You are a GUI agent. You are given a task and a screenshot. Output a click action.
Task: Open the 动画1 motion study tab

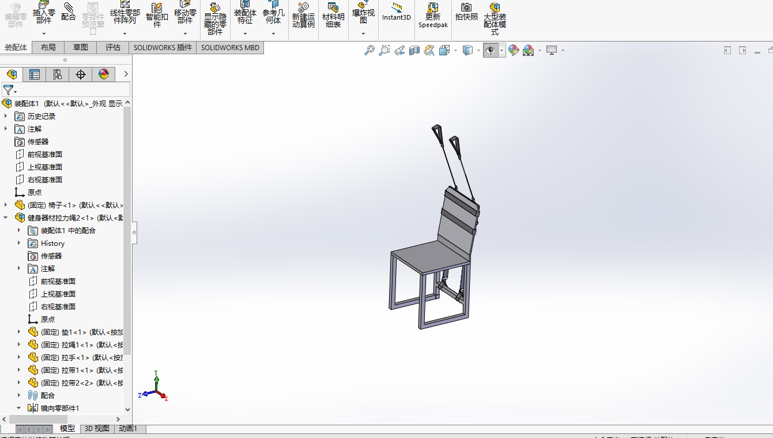coord(128,429)
